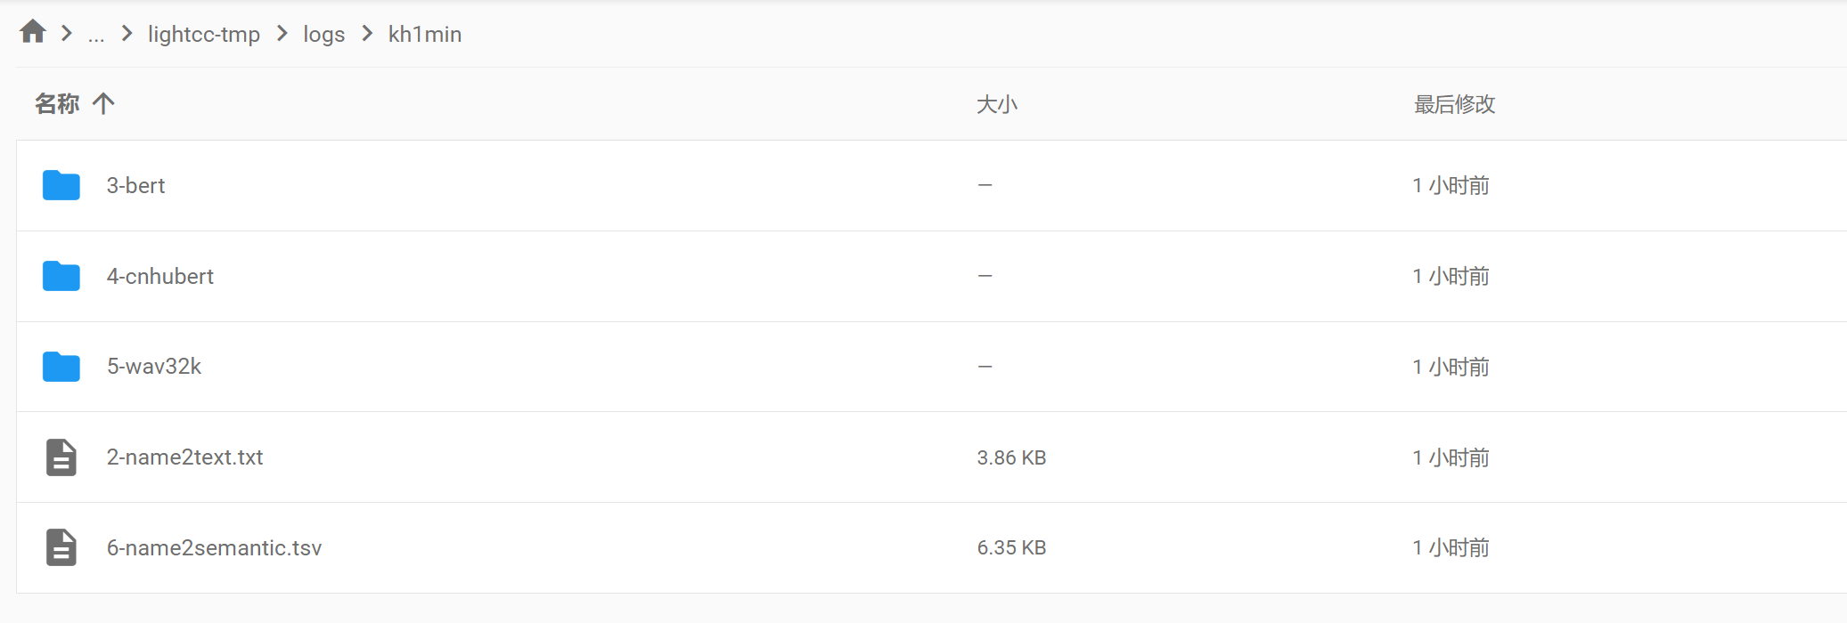This screenshot has width=1847, height=623.
Task: Expand the collapsed breadcrumb ellipsis
Action: click(x=96, y=35)
